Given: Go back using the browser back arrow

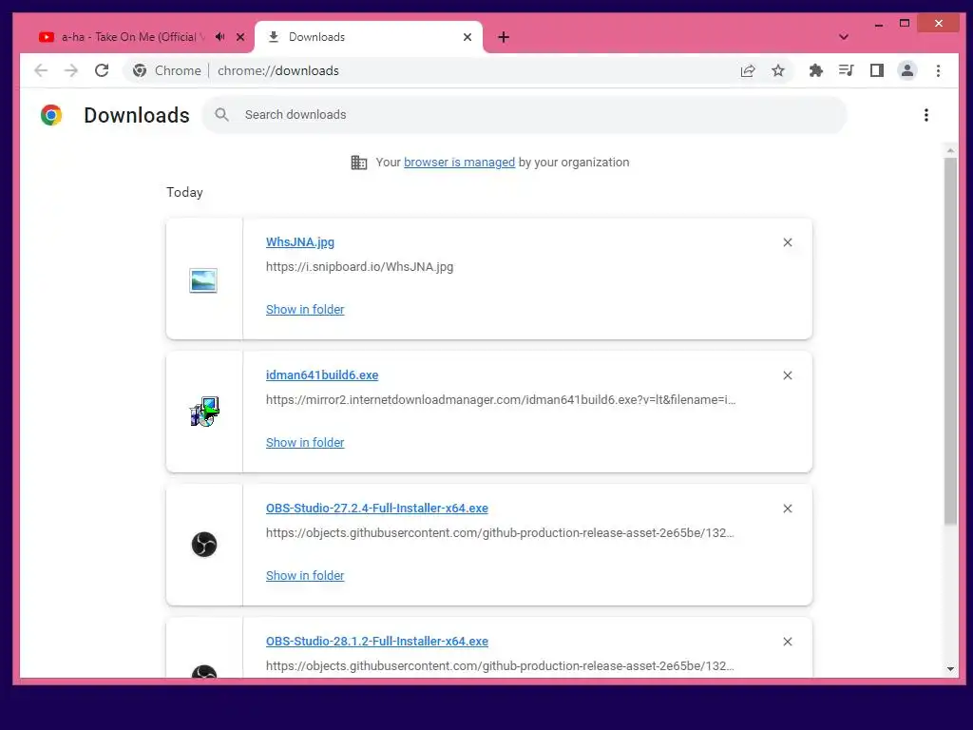Looking at the screenshot, I should 41,70.
